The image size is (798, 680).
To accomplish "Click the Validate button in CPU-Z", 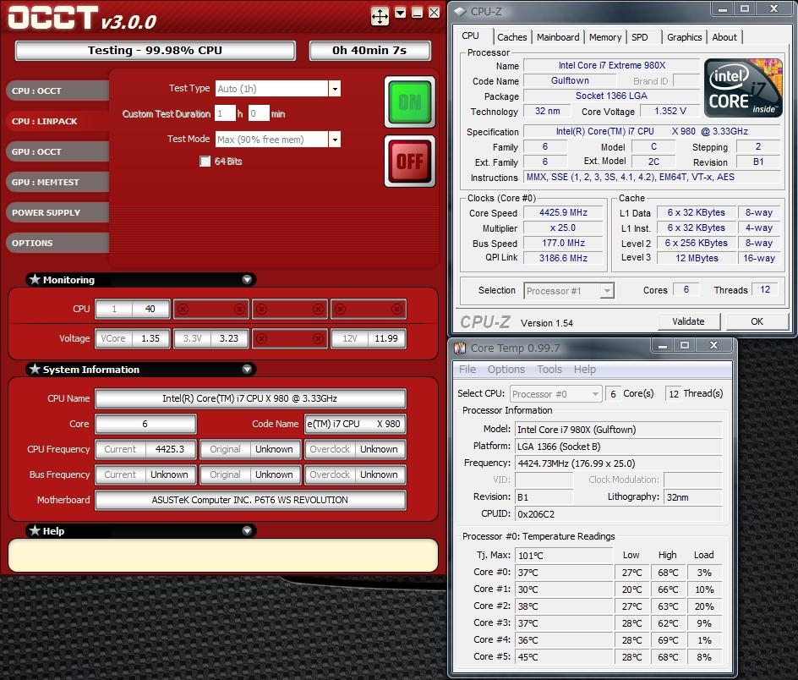I will click(688, 321).
